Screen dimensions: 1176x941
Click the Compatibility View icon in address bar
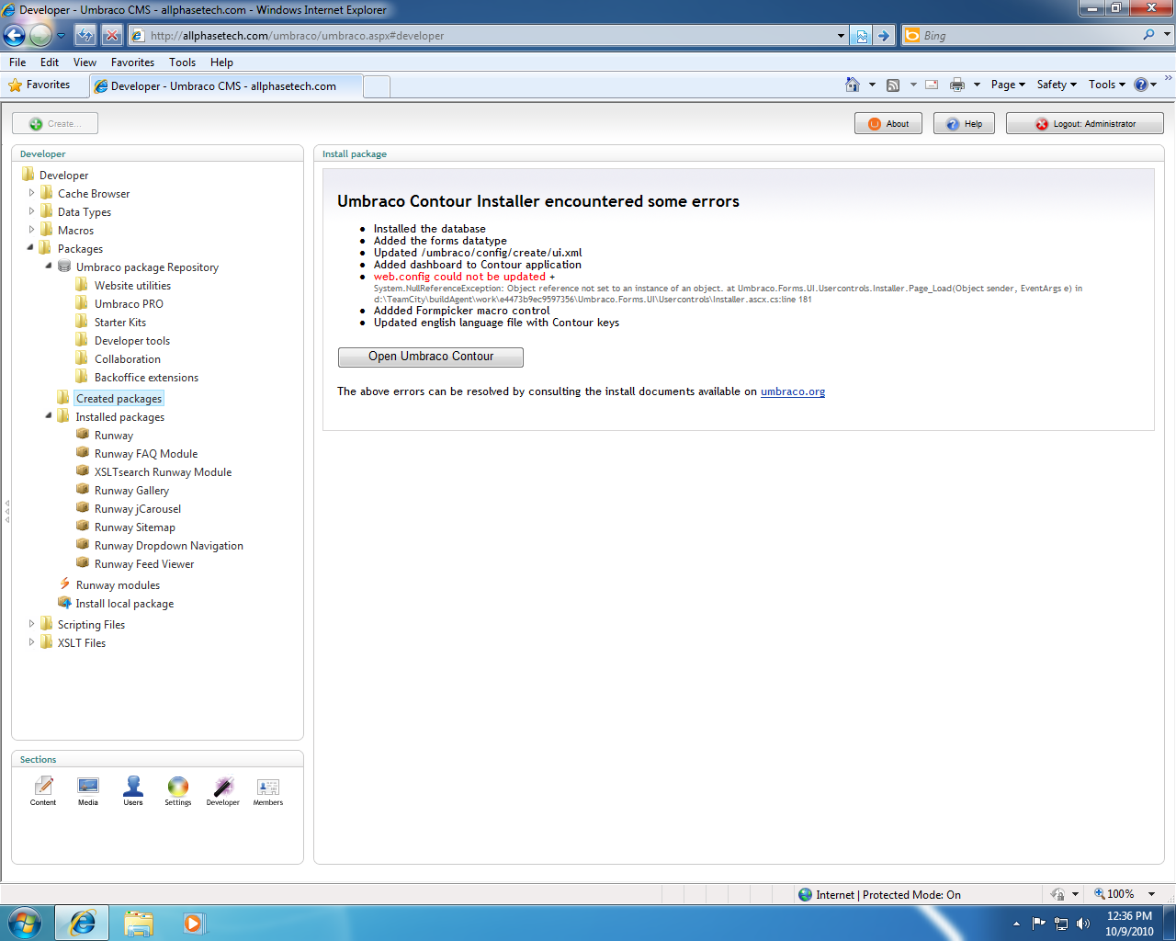pos(862,36)
